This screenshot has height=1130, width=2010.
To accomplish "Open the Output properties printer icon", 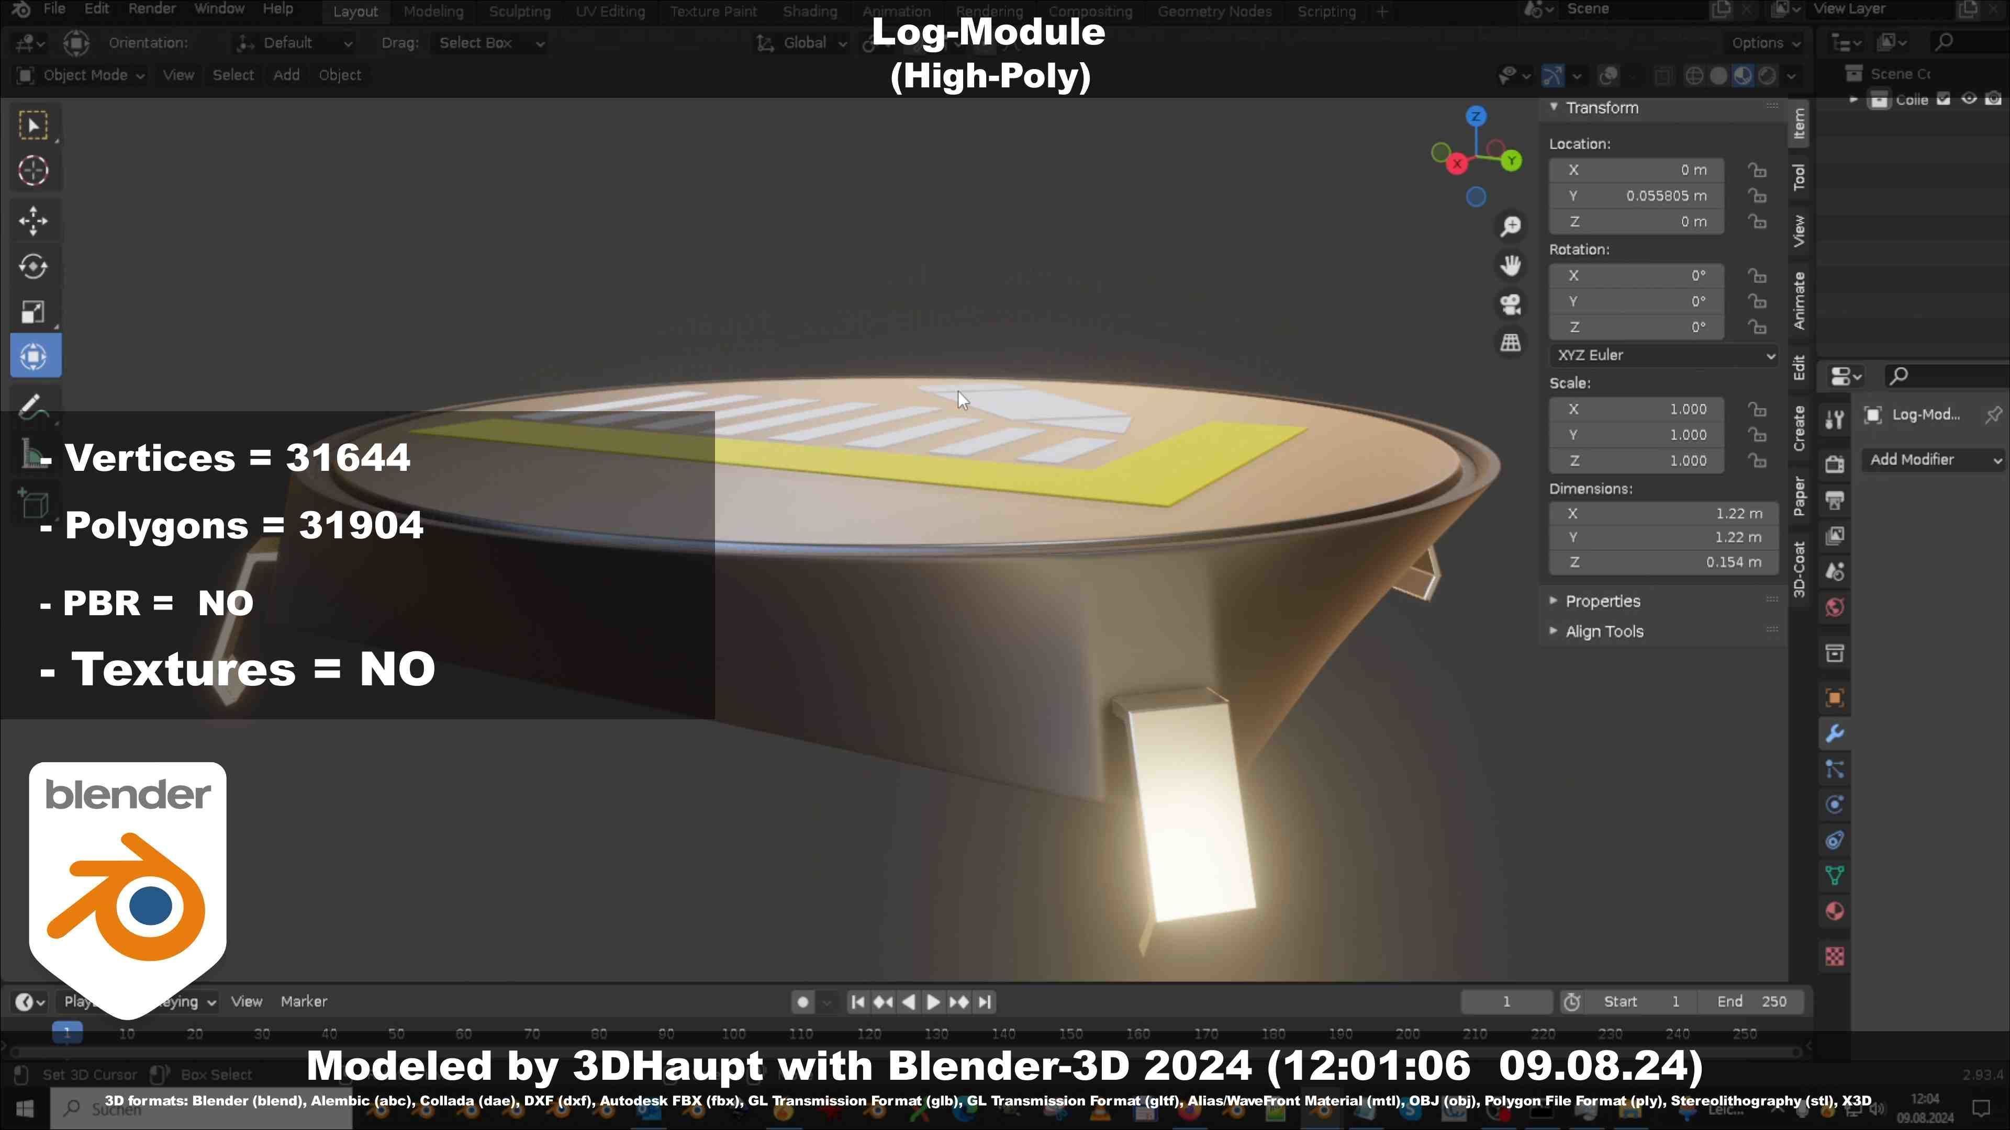I will click(1835, 500).
